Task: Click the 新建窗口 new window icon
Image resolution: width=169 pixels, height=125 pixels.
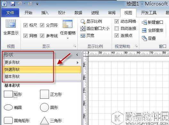Action: [x=144, y=22]
